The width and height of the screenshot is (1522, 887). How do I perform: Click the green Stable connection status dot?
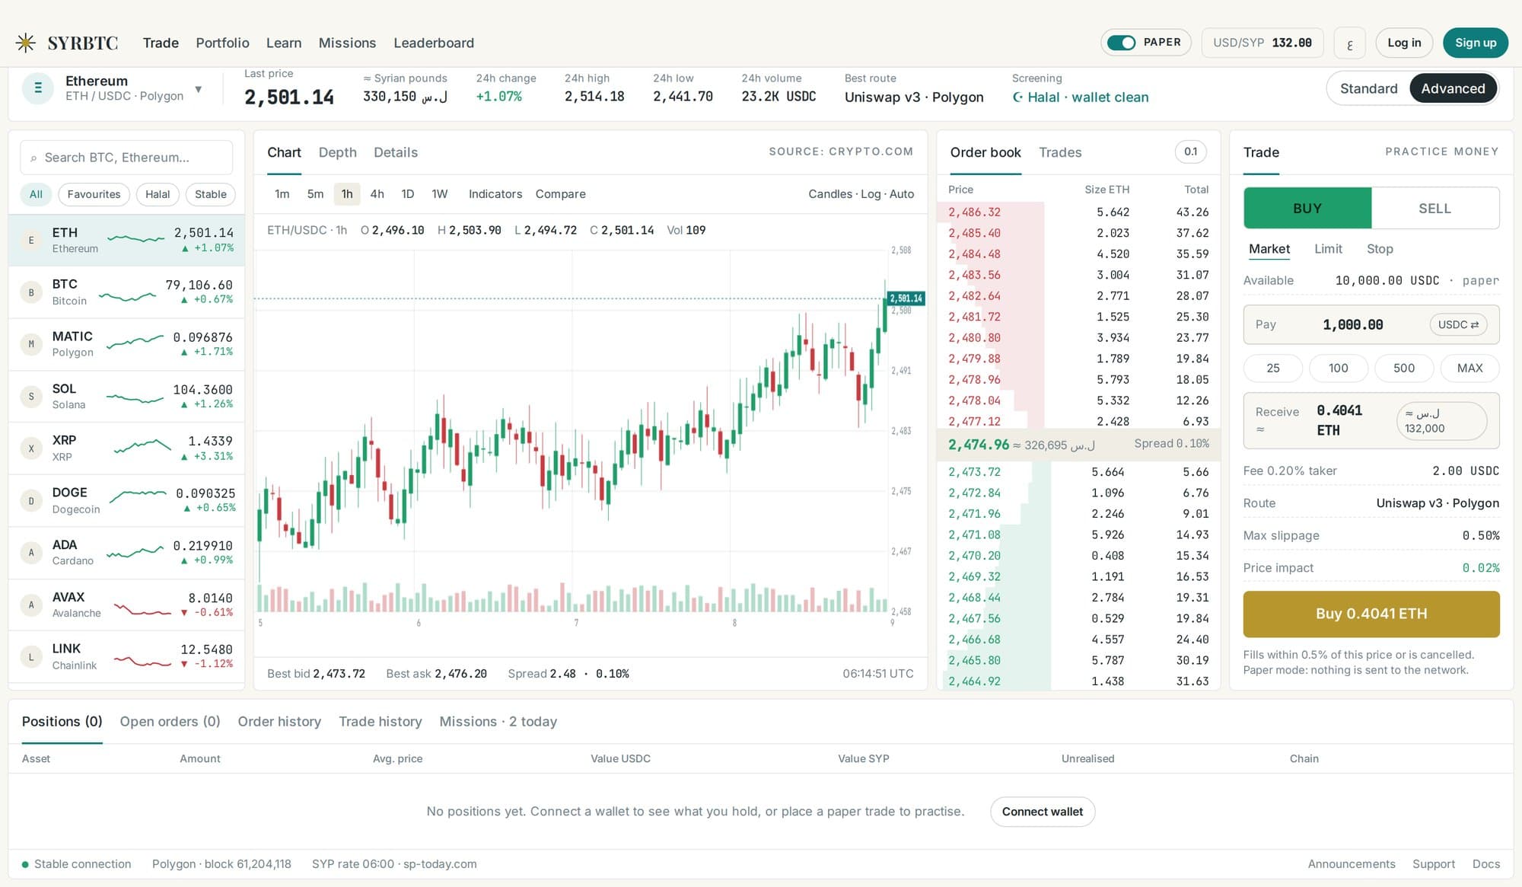(25, 864)
